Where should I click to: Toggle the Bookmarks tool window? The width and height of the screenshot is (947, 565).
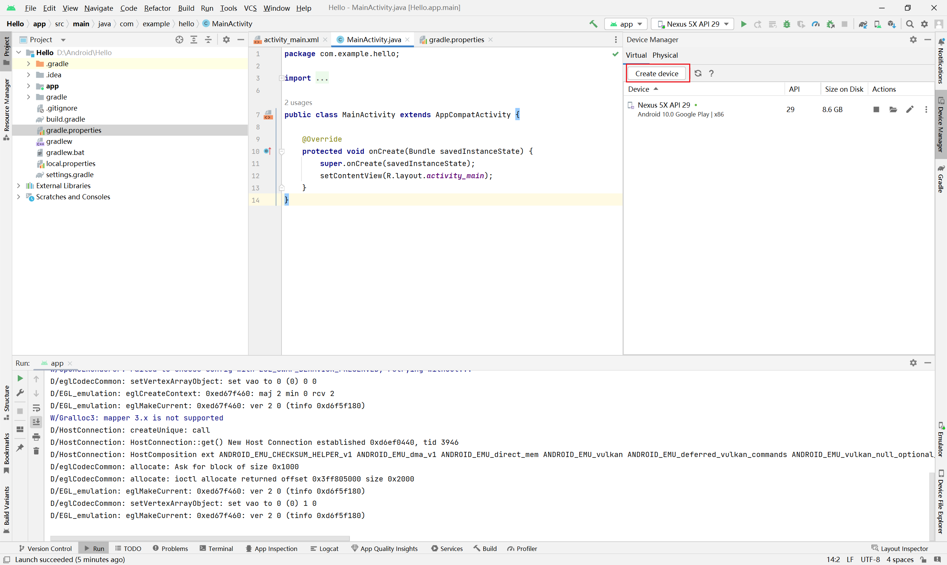(6, 453)
